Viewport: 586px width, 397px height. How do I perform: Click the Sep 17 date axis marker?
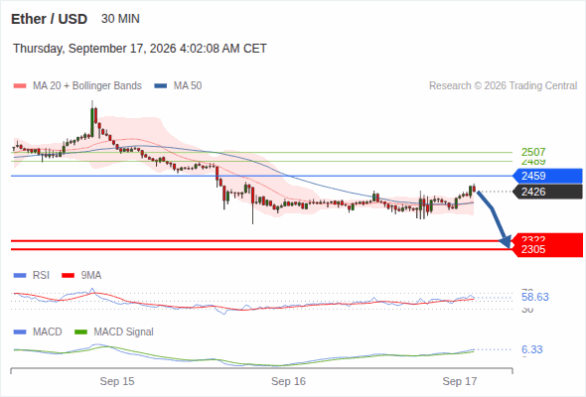click(460, 381)
